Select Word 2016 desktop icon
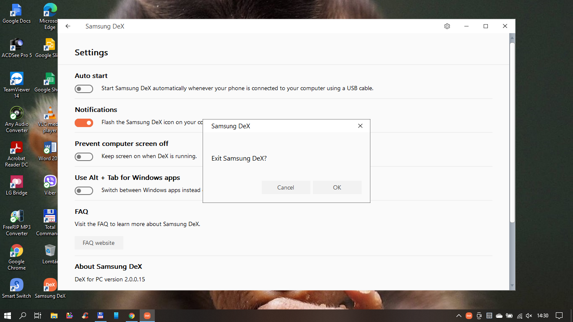573x322 pixels. (x=49, y=151)
